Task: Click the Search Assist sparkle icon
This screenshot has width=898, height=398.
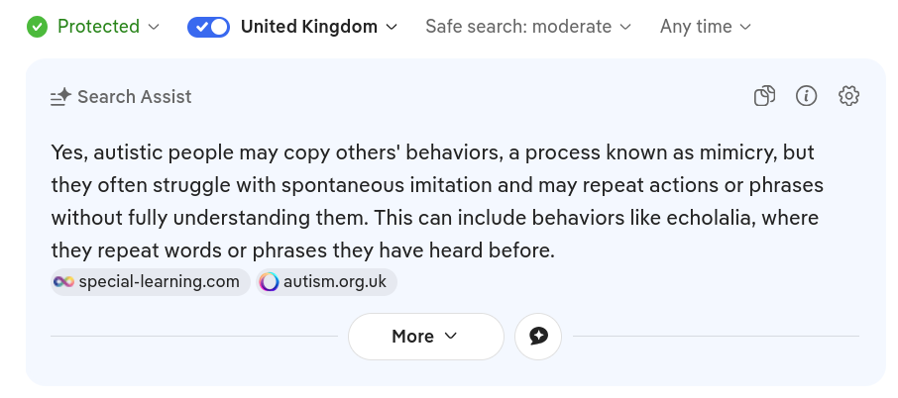Action: [60, 97]
